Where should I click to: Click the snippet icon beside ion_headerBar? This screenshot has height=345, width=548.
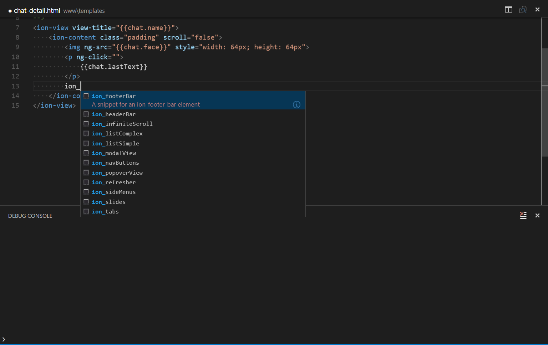point(86,114)
